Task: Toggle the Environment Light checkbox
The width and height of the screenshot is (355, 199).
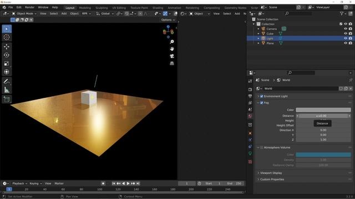Action: click(x=262, y=96)
